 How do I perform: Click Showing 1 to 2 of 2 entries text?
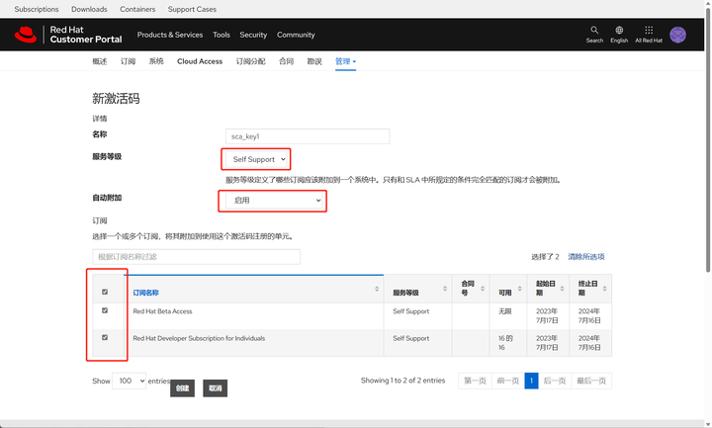[402, 381]
